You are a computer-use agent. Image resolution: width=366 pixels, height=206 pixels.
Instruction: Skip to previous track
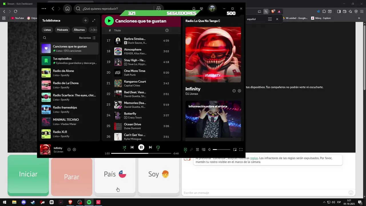tap(132, 147)
